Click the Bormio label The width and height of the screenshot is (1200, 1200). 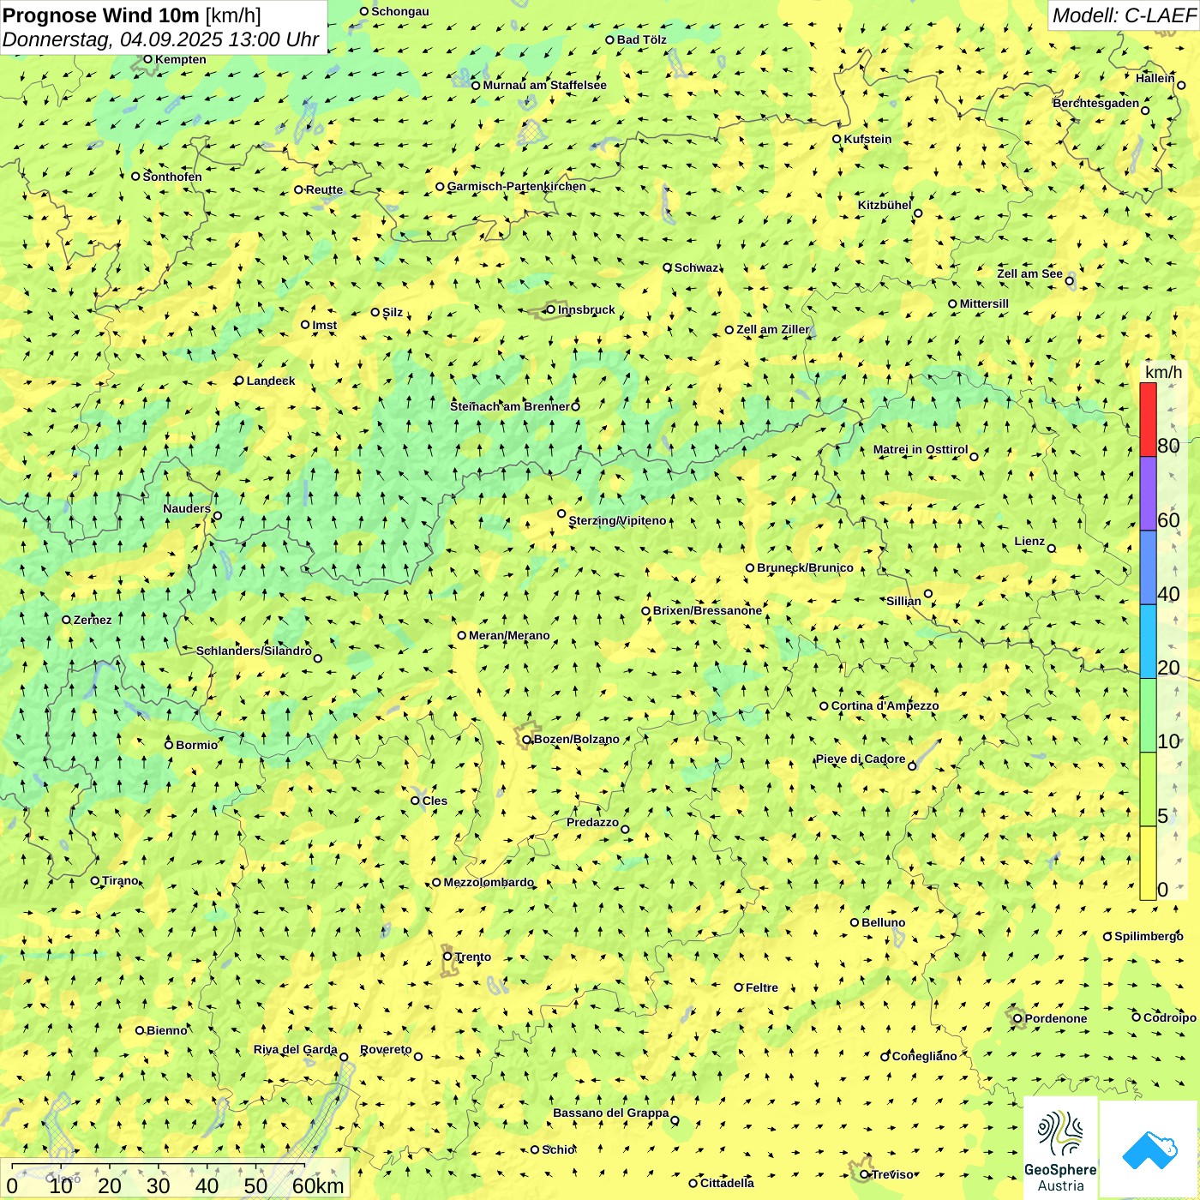click(196, 745)
